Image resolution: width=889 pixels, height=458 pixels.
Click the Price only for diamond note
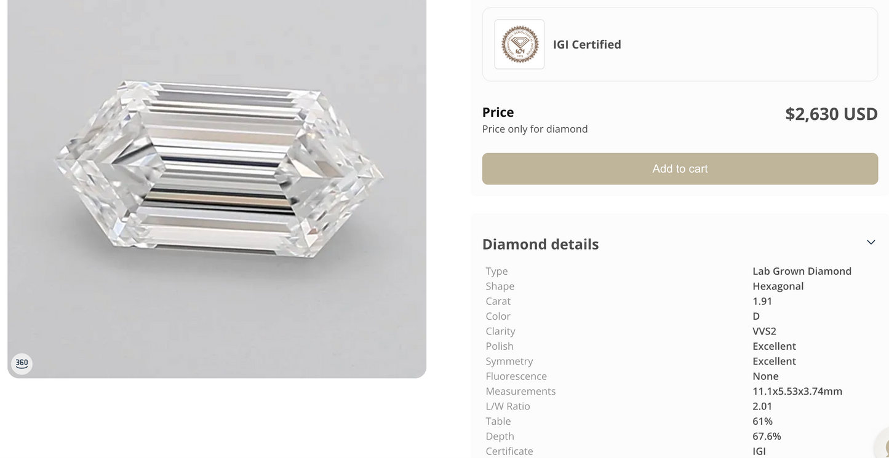(x=535, y=129)
